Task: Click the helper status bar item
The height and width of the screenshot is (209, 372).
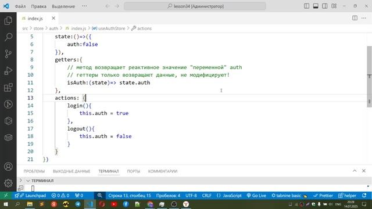Action: pos(348,196)
